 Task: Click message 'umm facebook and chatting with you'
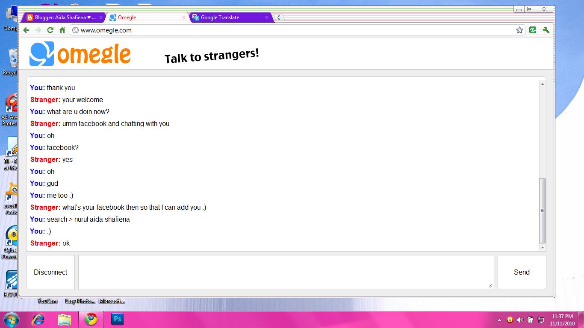click(x=116, y=123)
